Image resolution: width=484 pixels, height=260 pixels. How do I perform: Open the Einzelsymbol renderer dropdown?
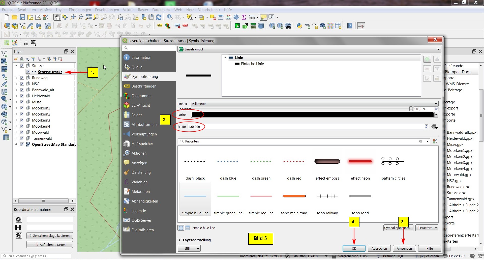click(x=309, y=49)
